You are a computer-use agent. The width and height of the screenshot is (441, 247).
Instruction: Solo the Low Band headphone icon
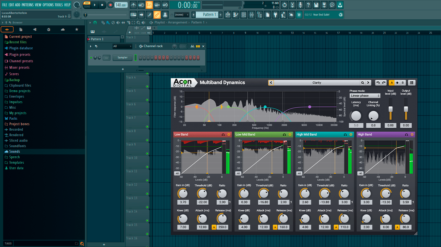click(x=223, y=134)
